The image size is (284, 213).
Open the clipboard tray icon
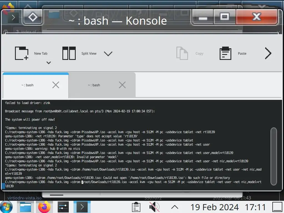[x=136, y=207]
